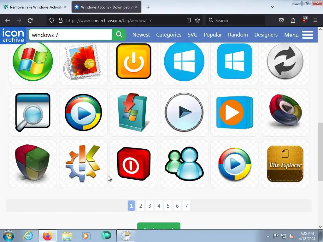Open Windows Media Player from taskbar

coord(86,236)
